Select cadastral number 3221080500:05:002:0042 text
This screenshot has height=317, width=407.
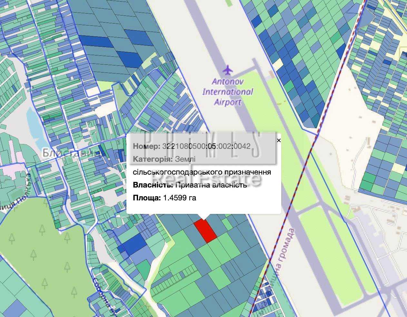coord(206,146)
